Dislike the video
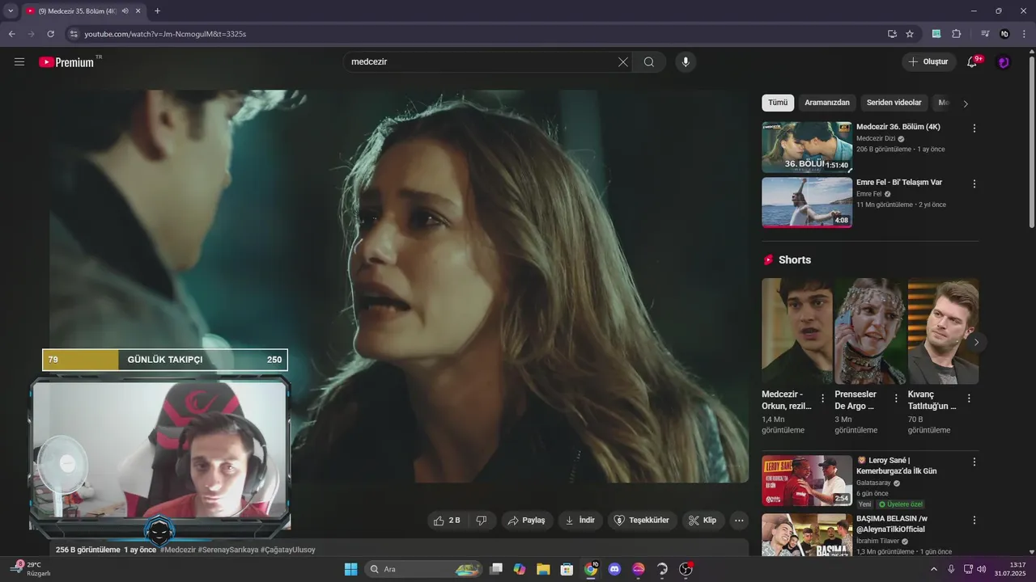1036x582 pixels. coord(482,521)
